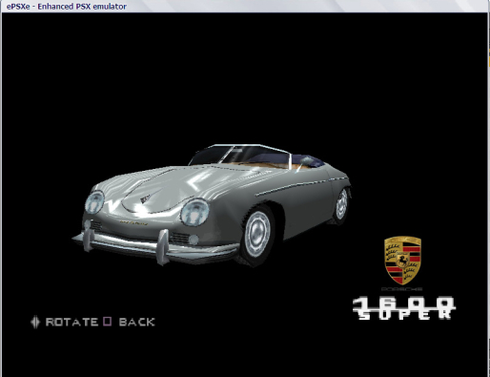The width and height of the screenshot is (490, 377).
Task: Click the car's front wheel hubcap
Action: click(x=257, y=234)
